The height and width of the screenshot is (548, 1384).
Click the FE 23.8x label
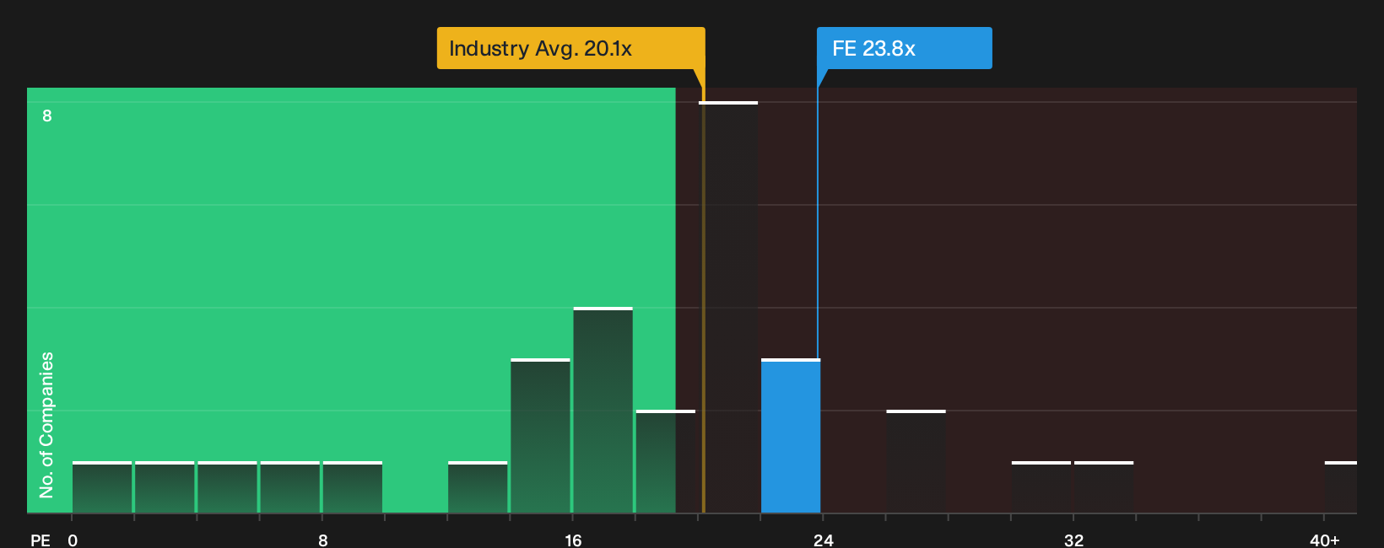904,48
